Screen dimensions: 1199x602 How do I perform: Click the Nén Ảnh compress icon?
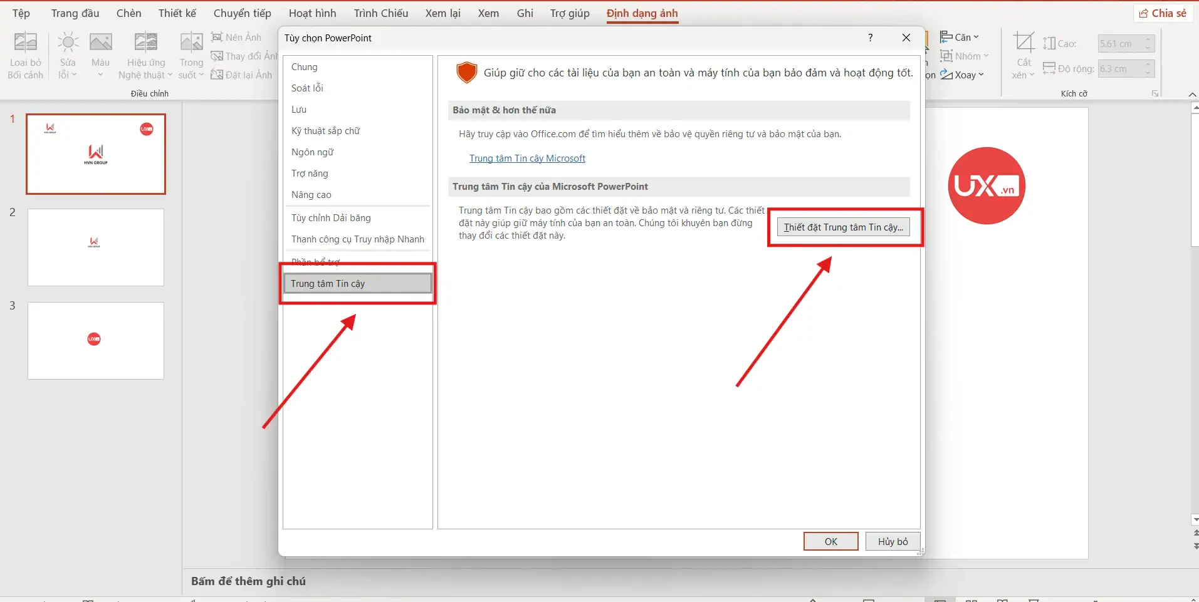click(217, 37)
